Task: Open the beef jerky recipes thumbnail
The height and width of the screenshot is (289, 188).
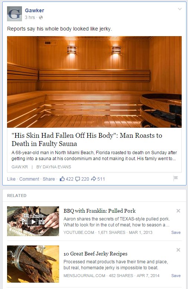Action: pyautogui.click(x=33, y=264)
